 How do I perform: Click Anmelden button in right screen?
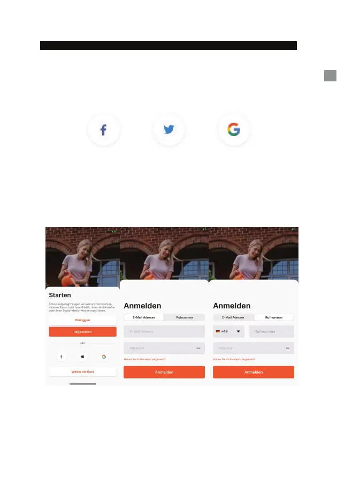pyautogui.click(x=254, y=372)
